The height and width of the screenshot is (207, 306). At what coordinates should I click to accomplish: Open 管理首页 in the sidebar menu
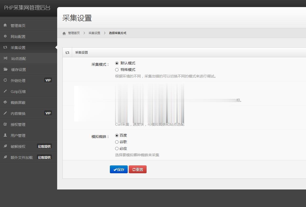[x=29, y=25]
